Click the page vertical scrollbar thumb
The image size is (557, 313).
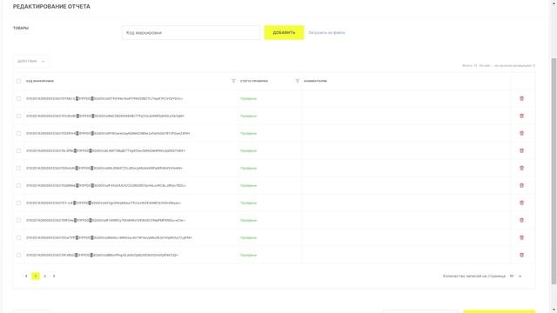point(554,171)
